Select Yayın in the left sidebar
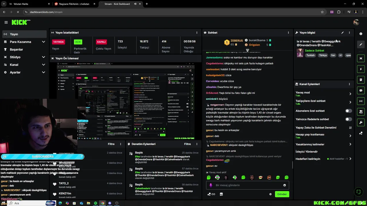The width and height of the screenshot is (367, 206). pyautogui.click(x=24, y=34)
